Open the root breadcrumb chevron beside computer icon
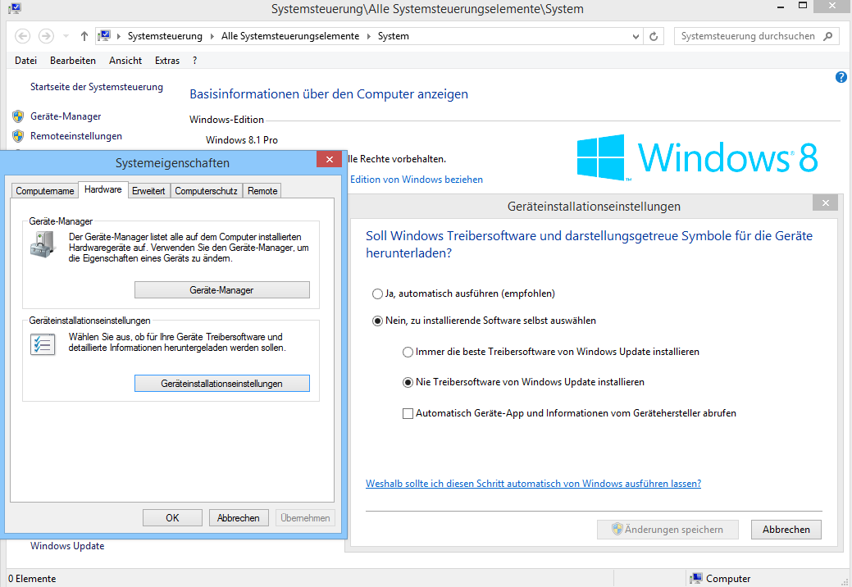 point(118,36)
